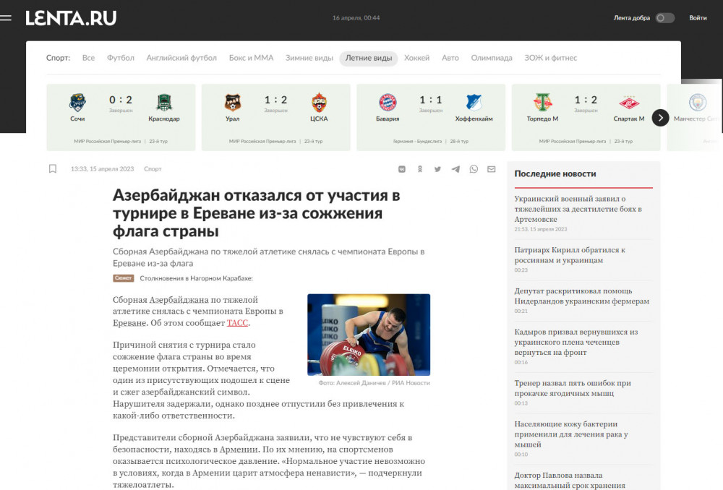Open the Патриарх Кирилл news item

570,255
